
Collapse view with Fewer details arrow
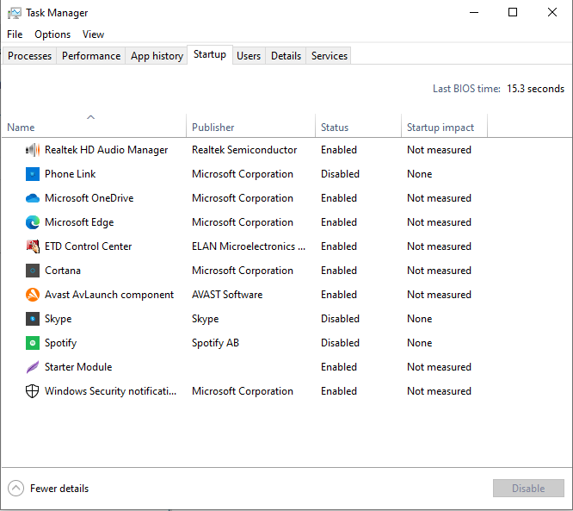click(15, 489)
